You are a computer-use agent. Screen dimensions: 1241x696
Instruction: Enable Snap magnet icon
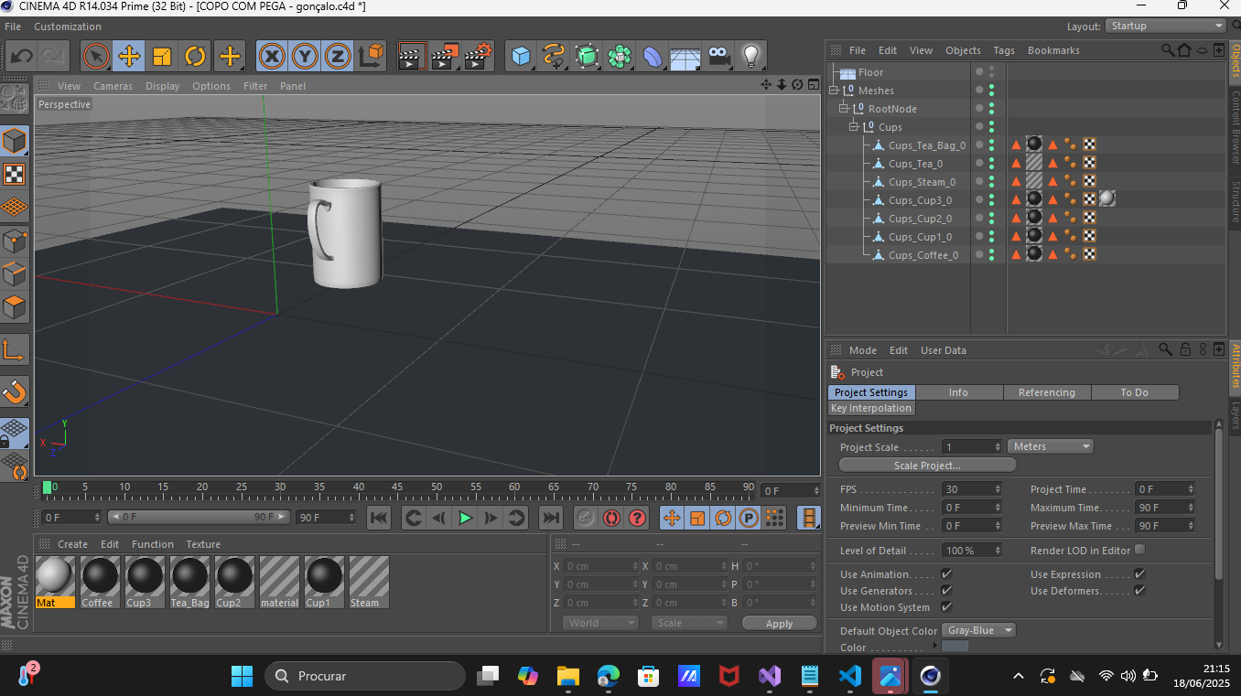(15, 392)
